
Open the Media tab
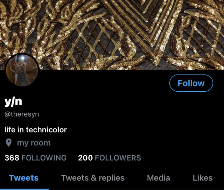159,178
